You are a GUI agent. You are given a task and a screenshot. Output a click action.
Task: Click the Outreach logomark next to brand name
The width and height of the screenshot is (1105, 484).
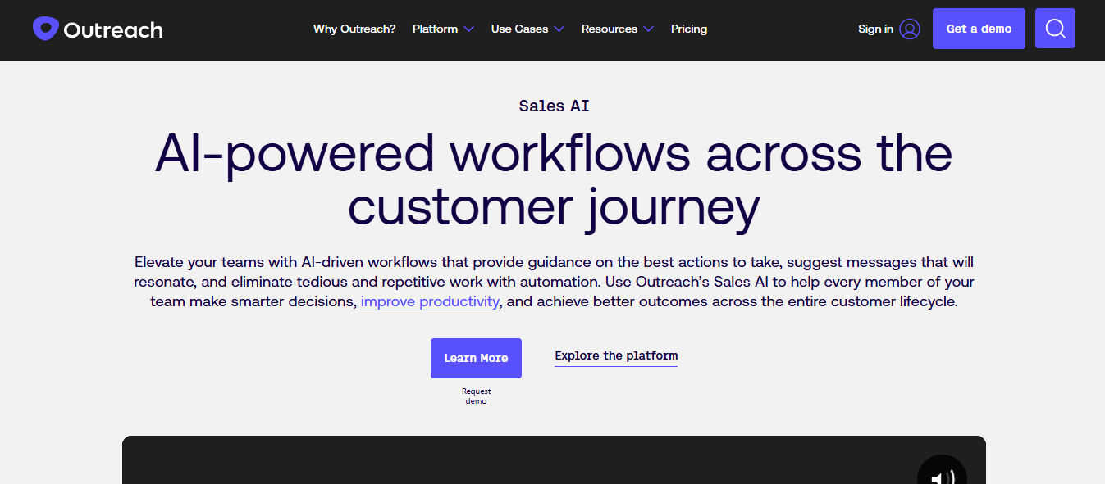coord(45,27)
